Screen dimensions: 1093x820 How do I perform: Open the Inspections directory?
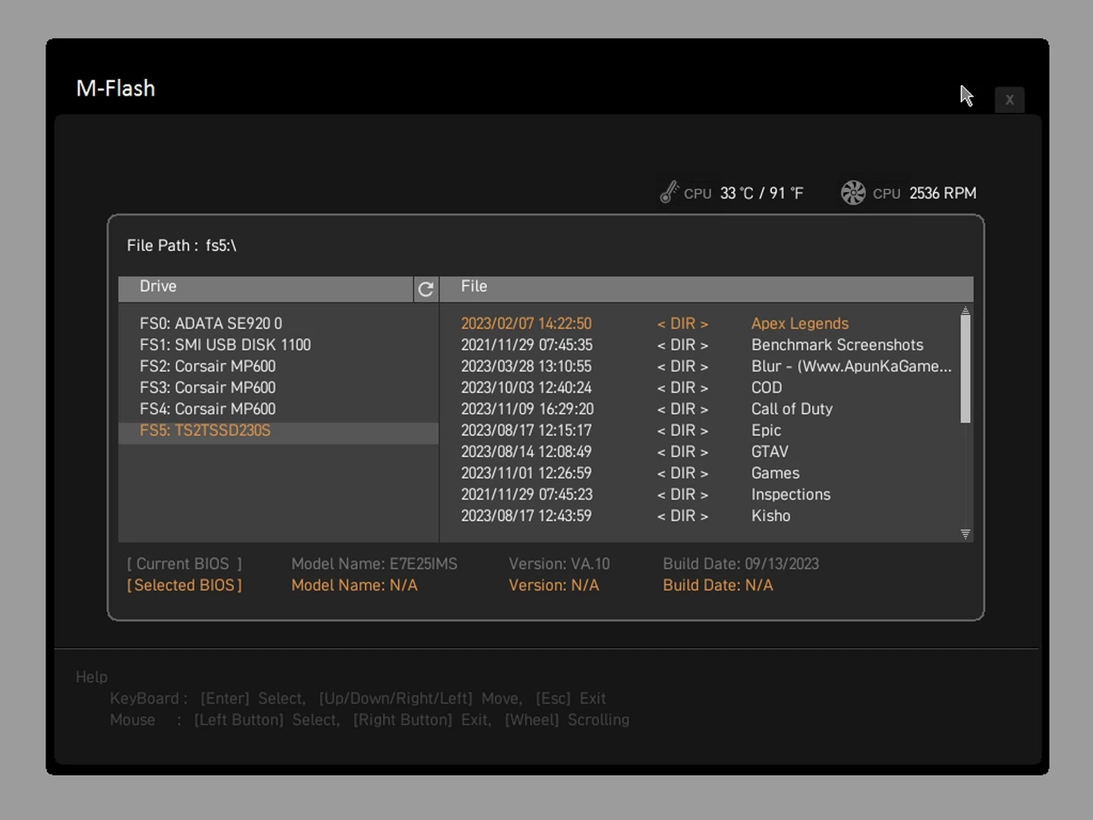(x=790, y=494)
